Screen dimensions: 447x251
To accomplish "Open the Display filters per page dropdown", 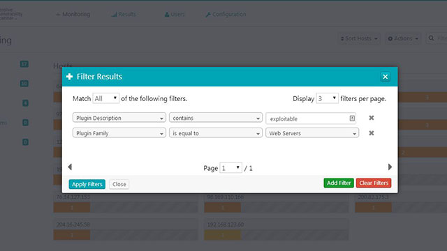I will point(328,98).
